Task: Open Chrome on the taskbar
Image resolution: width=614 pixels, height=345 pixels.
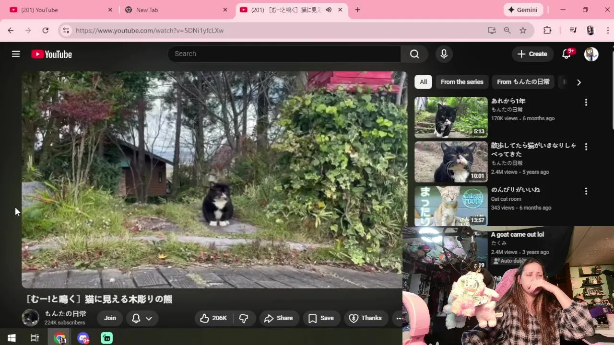Action: coord(60,338)
